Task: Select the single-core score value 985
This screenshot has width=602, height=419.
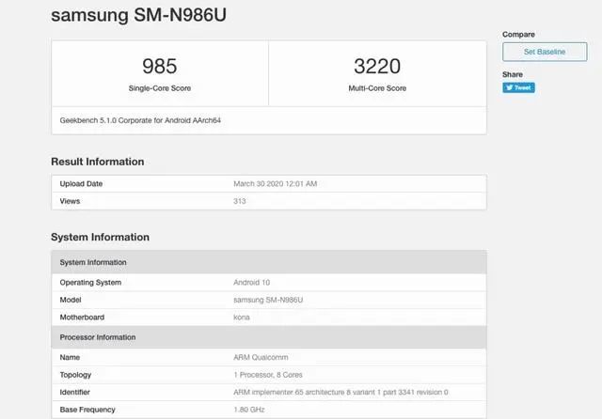Action: [x=160, y=66]
